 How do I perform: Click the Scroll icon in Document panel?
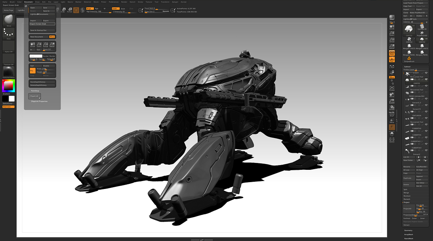(32, 44)
